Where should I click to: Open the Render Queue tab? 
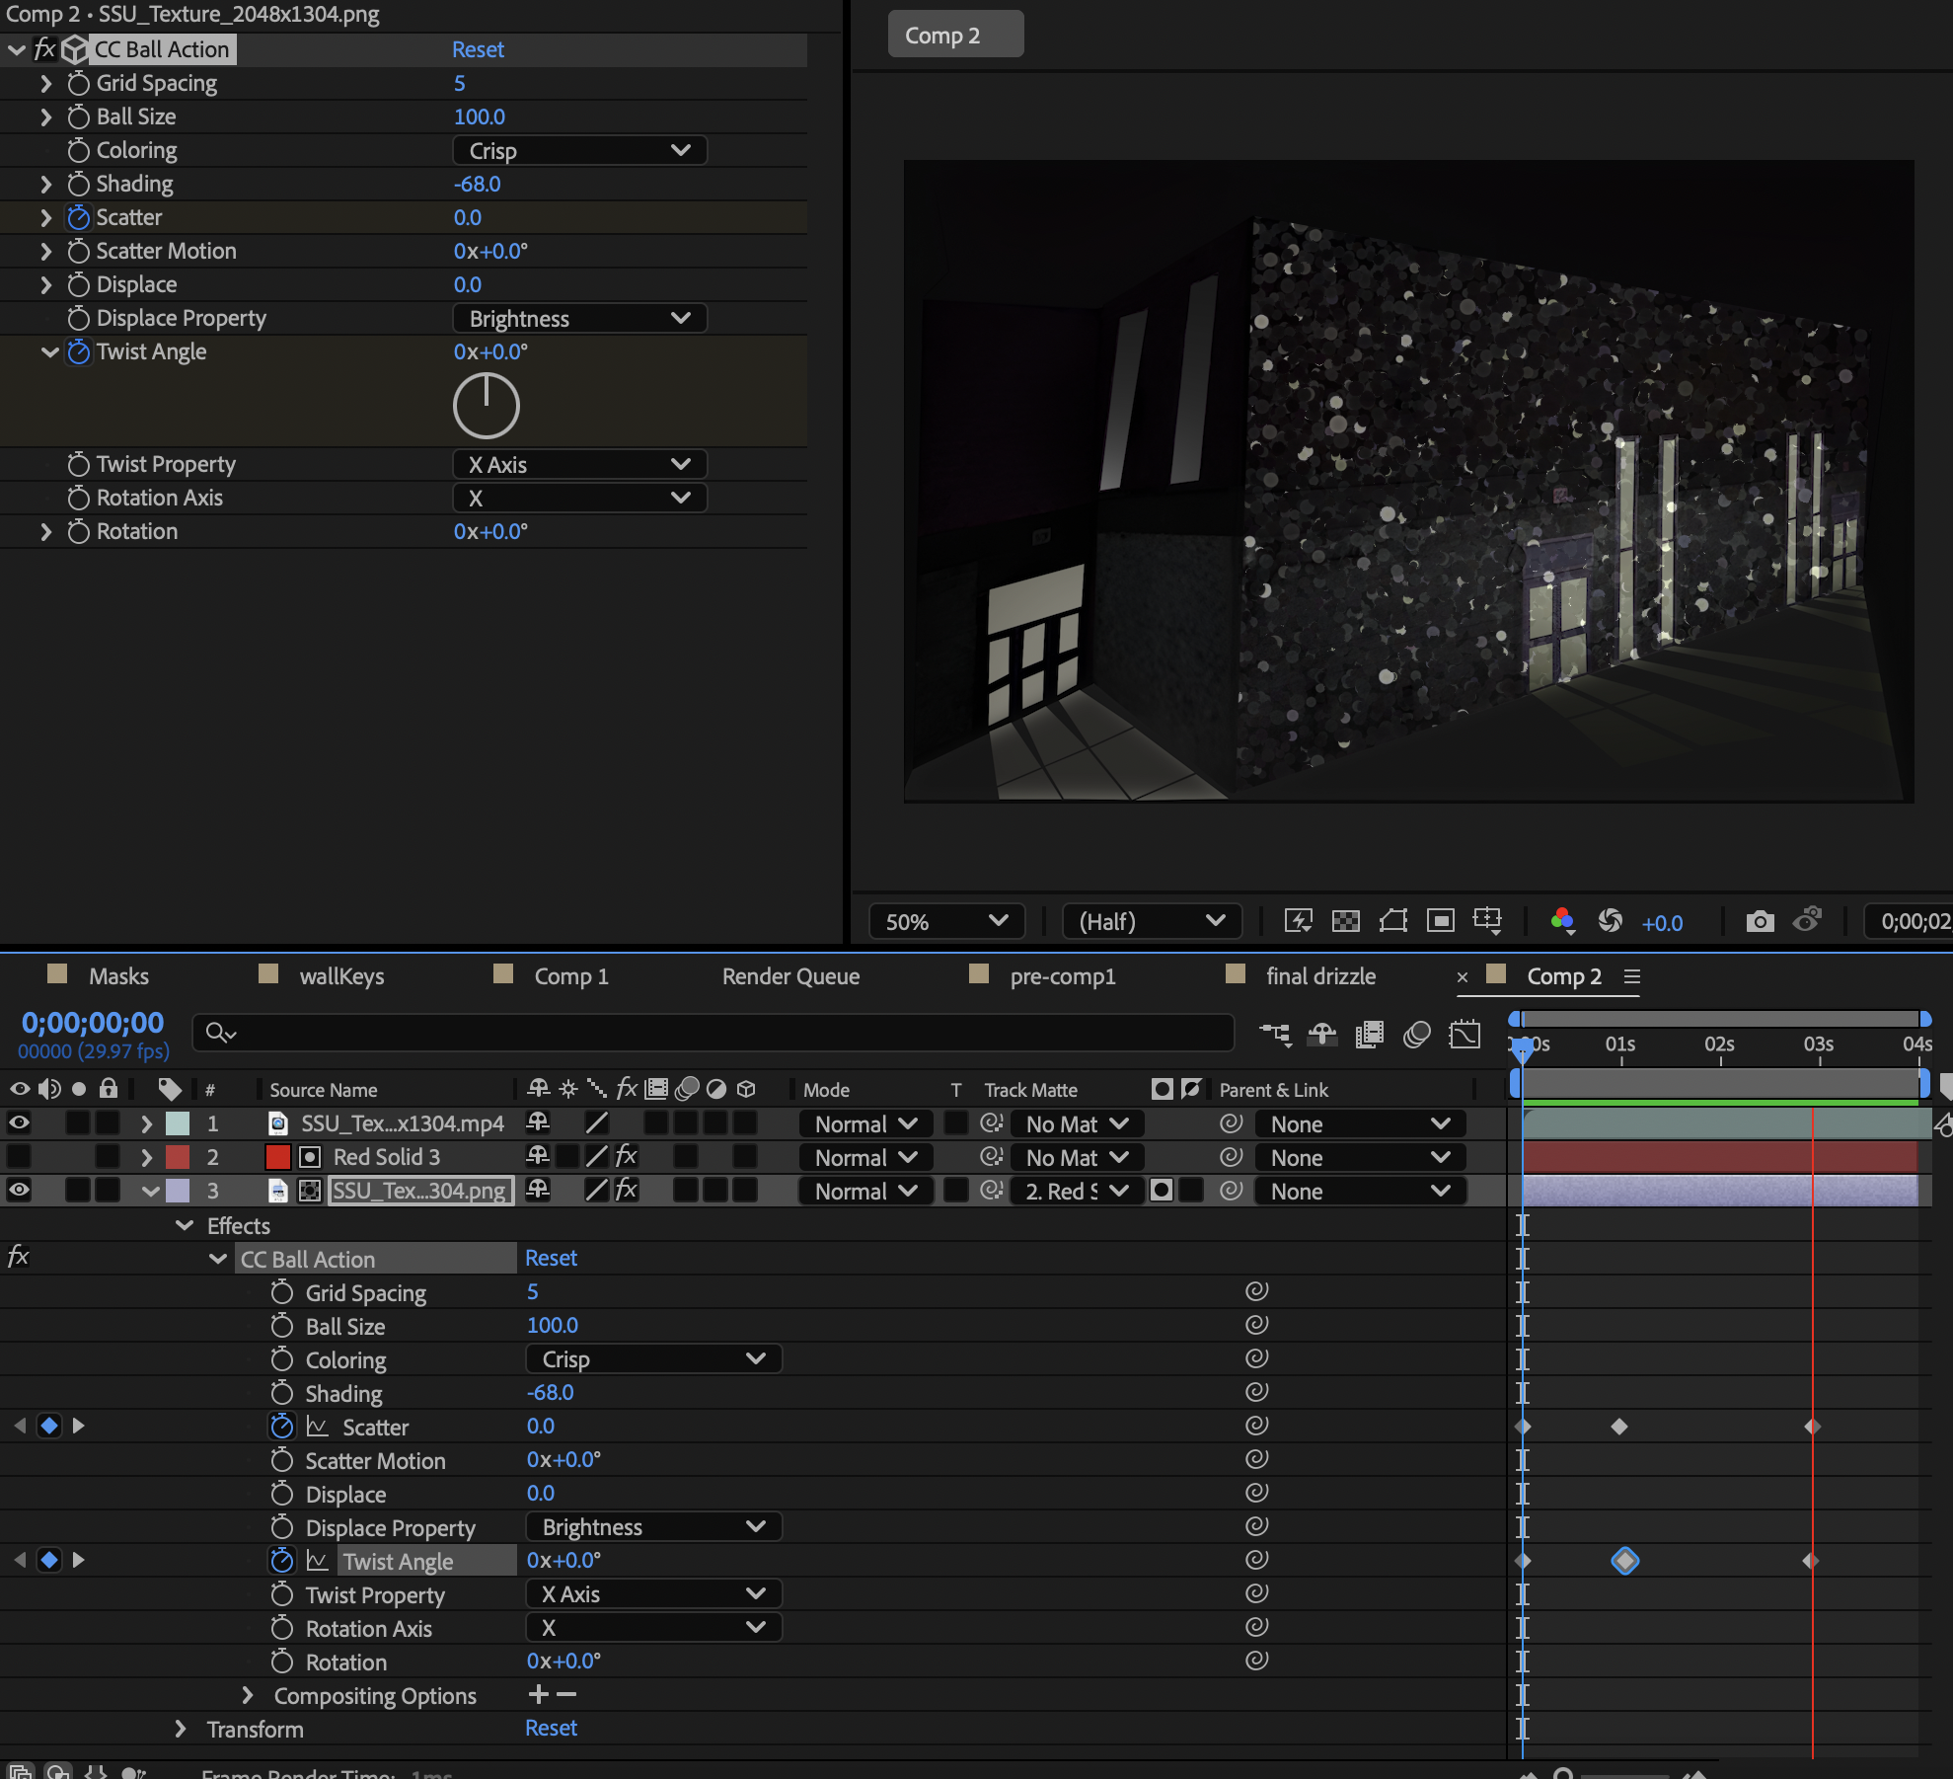pos(790,976)
